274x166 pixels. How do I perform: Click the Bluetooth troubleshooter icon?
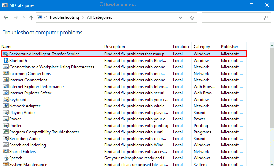(x=6, y=61)
